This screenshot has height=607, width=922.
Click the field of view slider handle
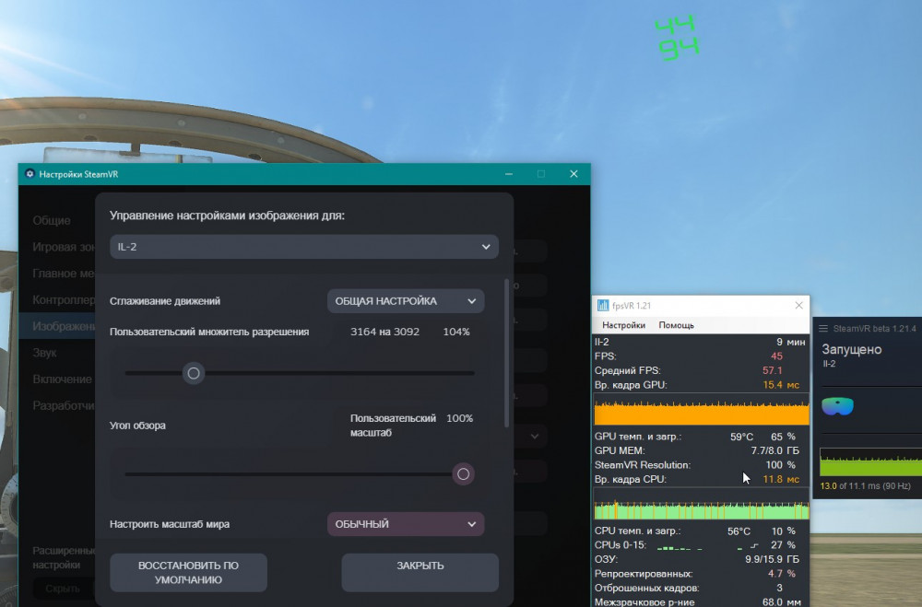[464, 474]
